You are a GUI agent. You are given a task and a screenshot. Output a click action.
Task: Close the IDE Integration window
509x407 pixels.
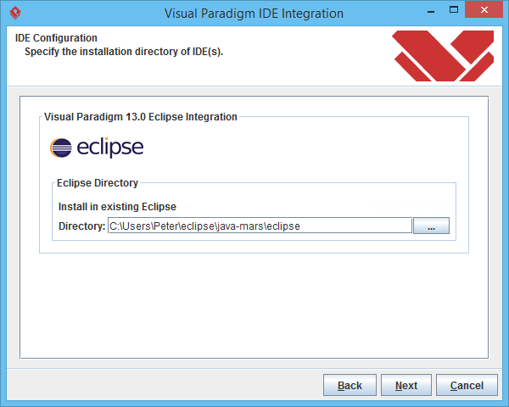click(484, 9)
